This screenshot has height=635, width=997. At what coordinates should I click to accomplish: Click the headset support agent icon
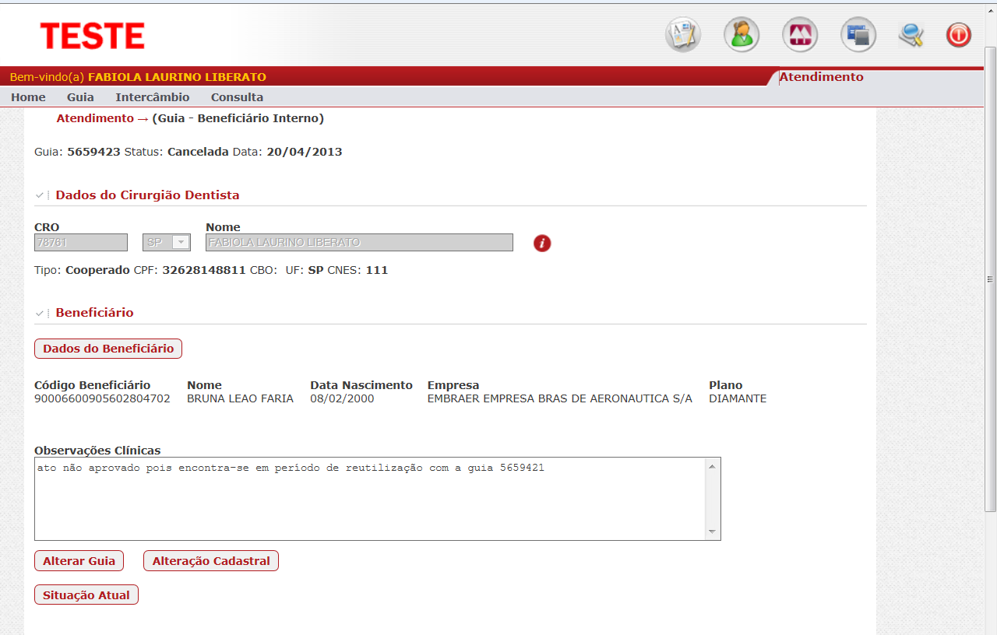(742, 35)
